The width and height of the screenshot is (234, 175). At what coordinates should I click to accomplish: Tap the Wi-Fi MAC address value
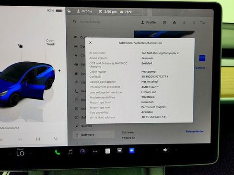[154, 117]
